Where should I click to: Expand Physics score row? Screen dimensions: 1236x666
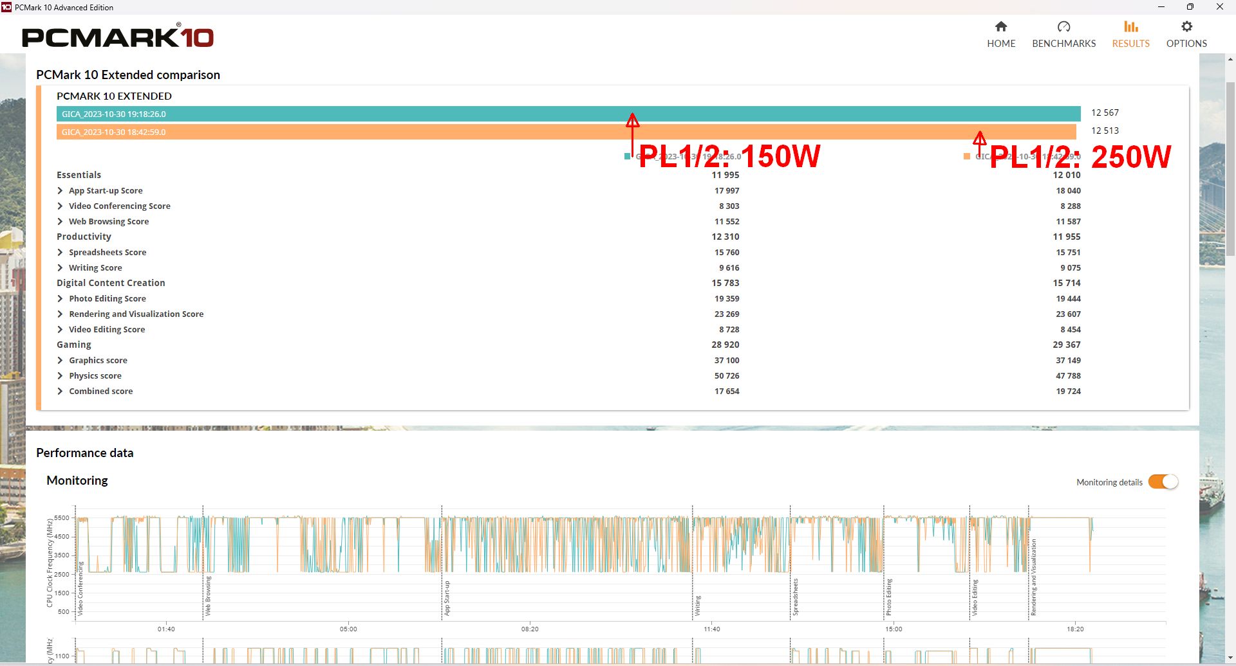(60, 375)
